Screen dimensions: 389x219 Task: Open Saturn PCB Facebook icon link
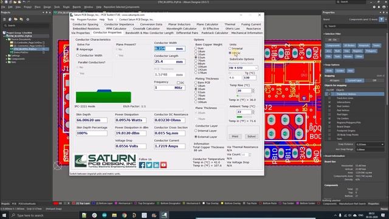tap(142, 165)
